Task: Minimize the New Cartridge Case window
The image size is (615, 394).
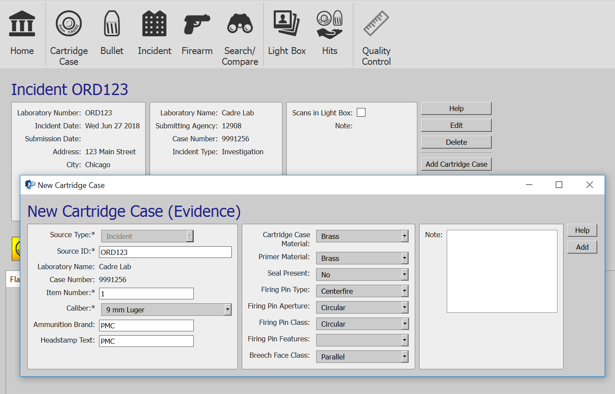Action: [529, 185]
